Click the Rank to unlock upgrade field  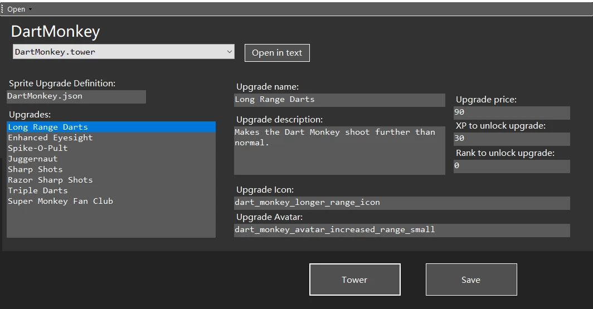point(512,166)
